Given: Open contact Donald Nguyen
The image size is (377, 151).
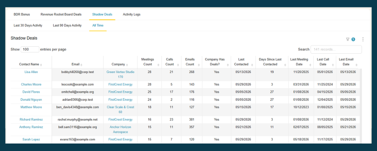Looking at the screenshot, I should [x=31, y=100].
